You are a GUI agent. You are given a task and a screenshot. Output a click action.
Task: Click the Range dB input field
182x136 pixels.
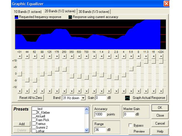pos(100,130)
